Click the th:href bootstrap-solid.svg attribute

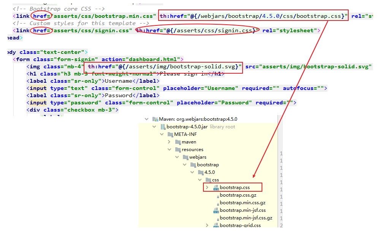point(165,66)
